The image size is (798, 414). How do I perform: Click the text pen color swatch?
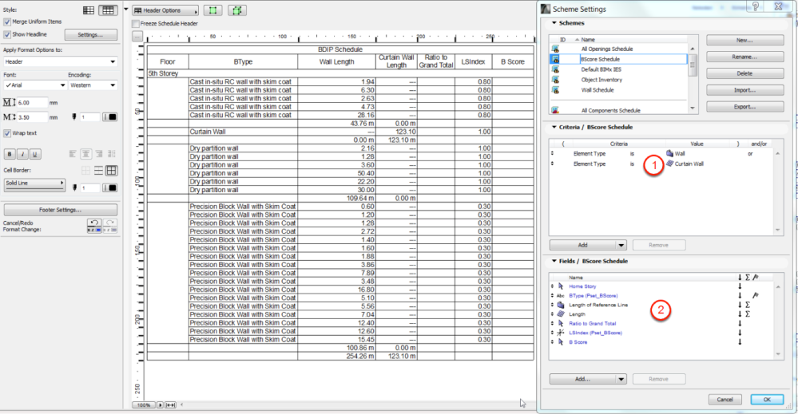point(110,117)
